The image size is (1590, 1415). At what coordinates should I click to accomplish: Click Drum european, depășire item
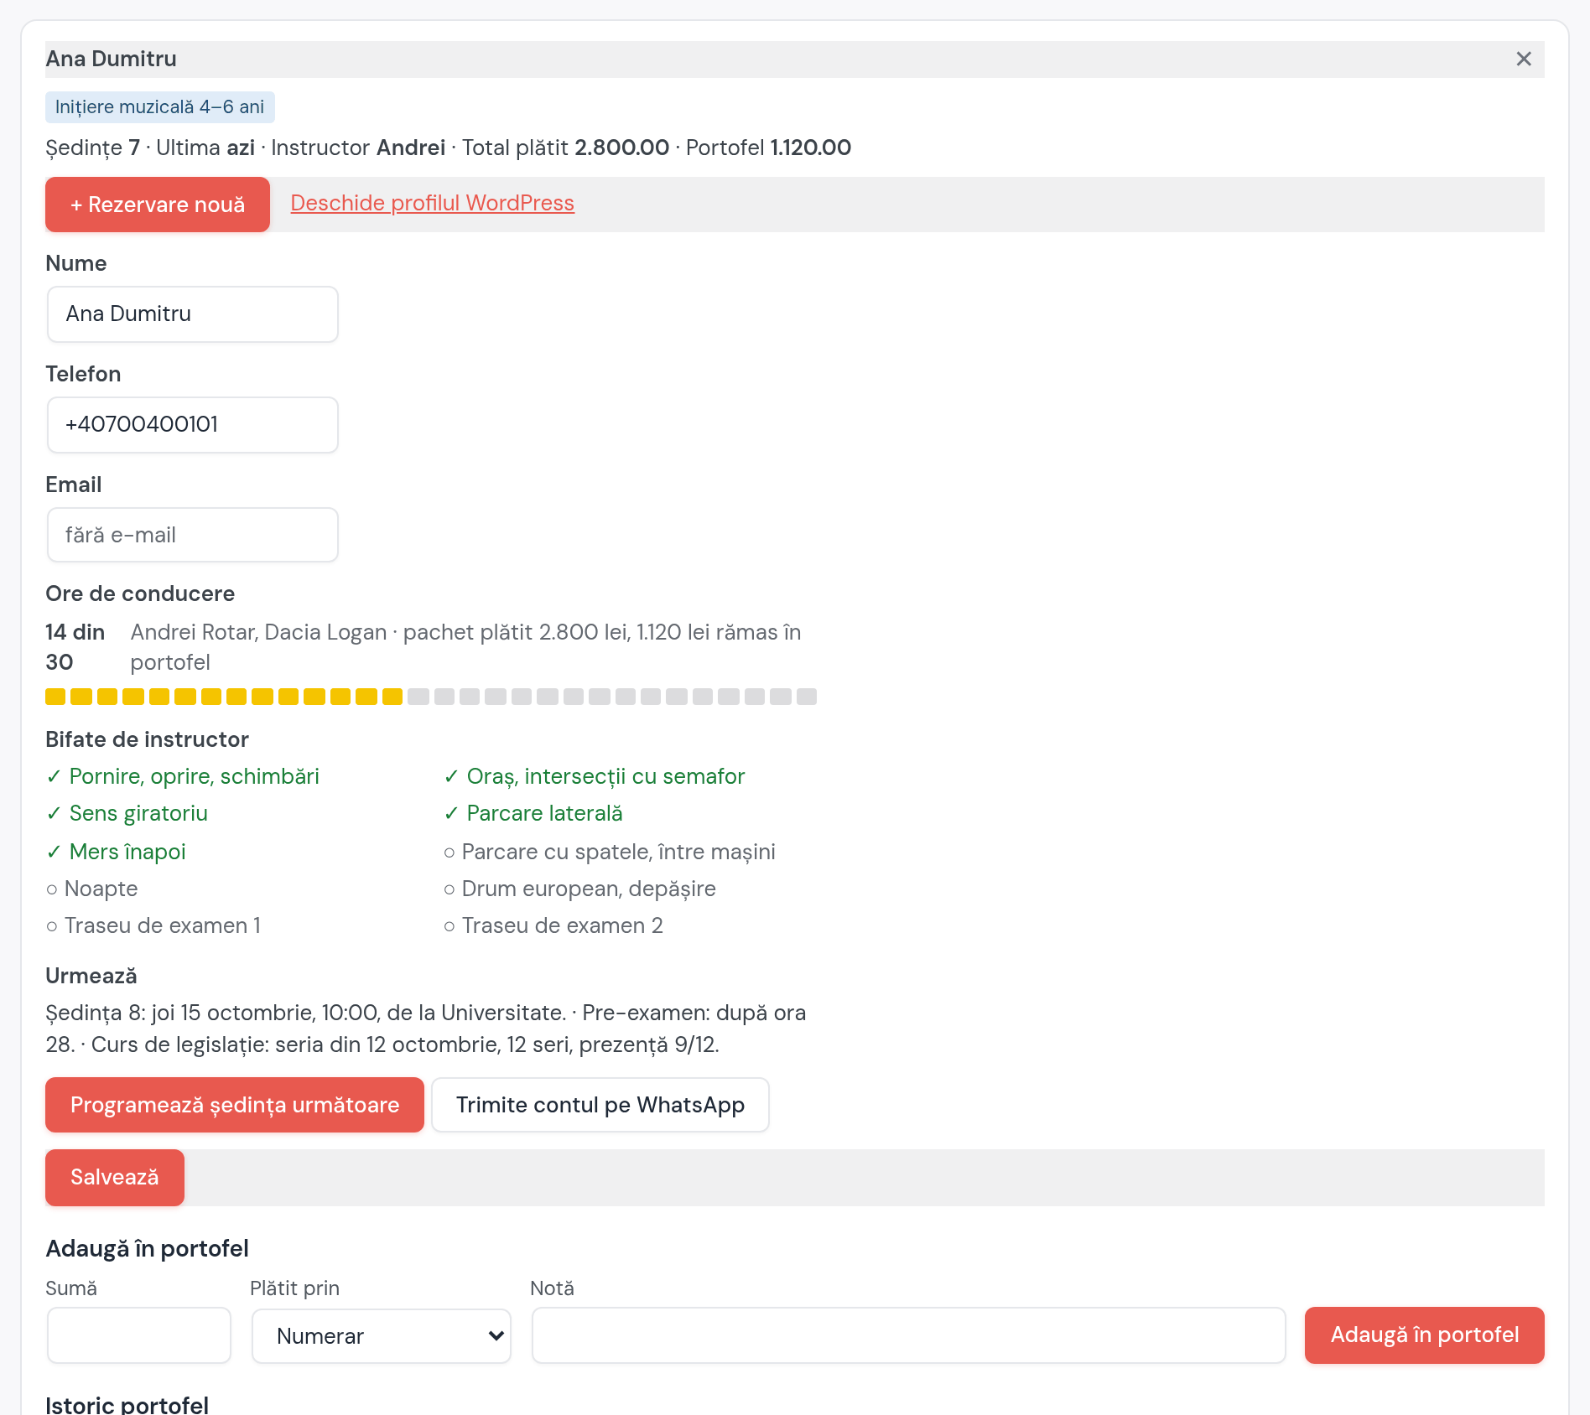pyautogui.click(x=579, y=889)
